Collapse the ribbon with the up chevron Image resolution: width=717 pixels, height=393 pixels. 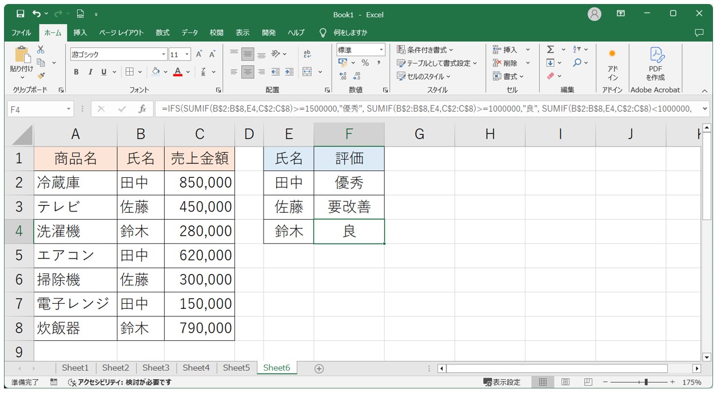[x=704, y=90]
